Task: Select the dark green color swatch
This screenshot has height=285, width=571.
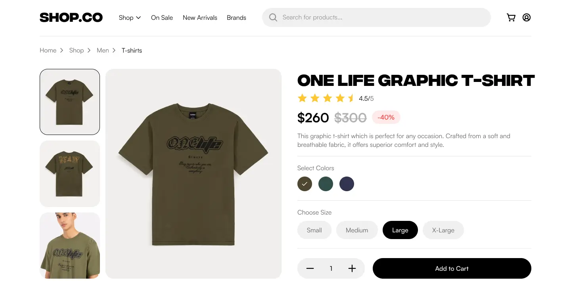Action: pyautogui.click(x=326, y=184)
